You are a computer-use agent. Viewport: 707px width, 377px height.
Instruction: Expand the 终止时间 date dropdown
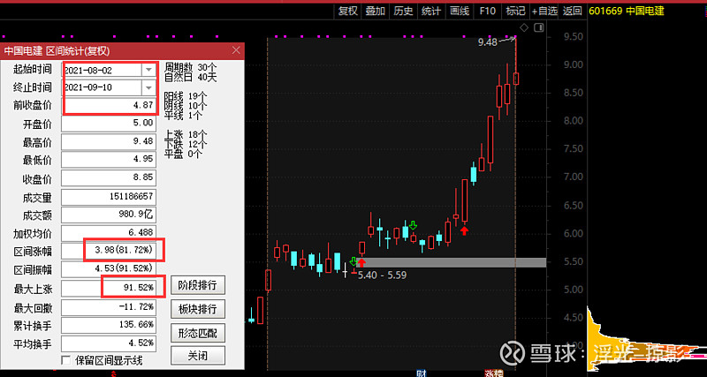point(148,87)
